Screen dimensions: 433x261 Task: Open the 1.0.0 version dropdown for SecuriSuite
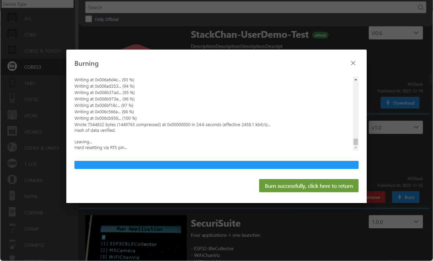395,222
